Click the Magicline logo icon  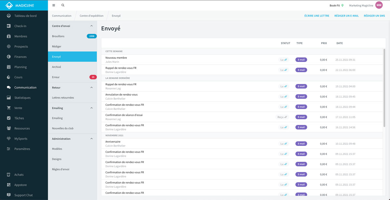(9, 5)
